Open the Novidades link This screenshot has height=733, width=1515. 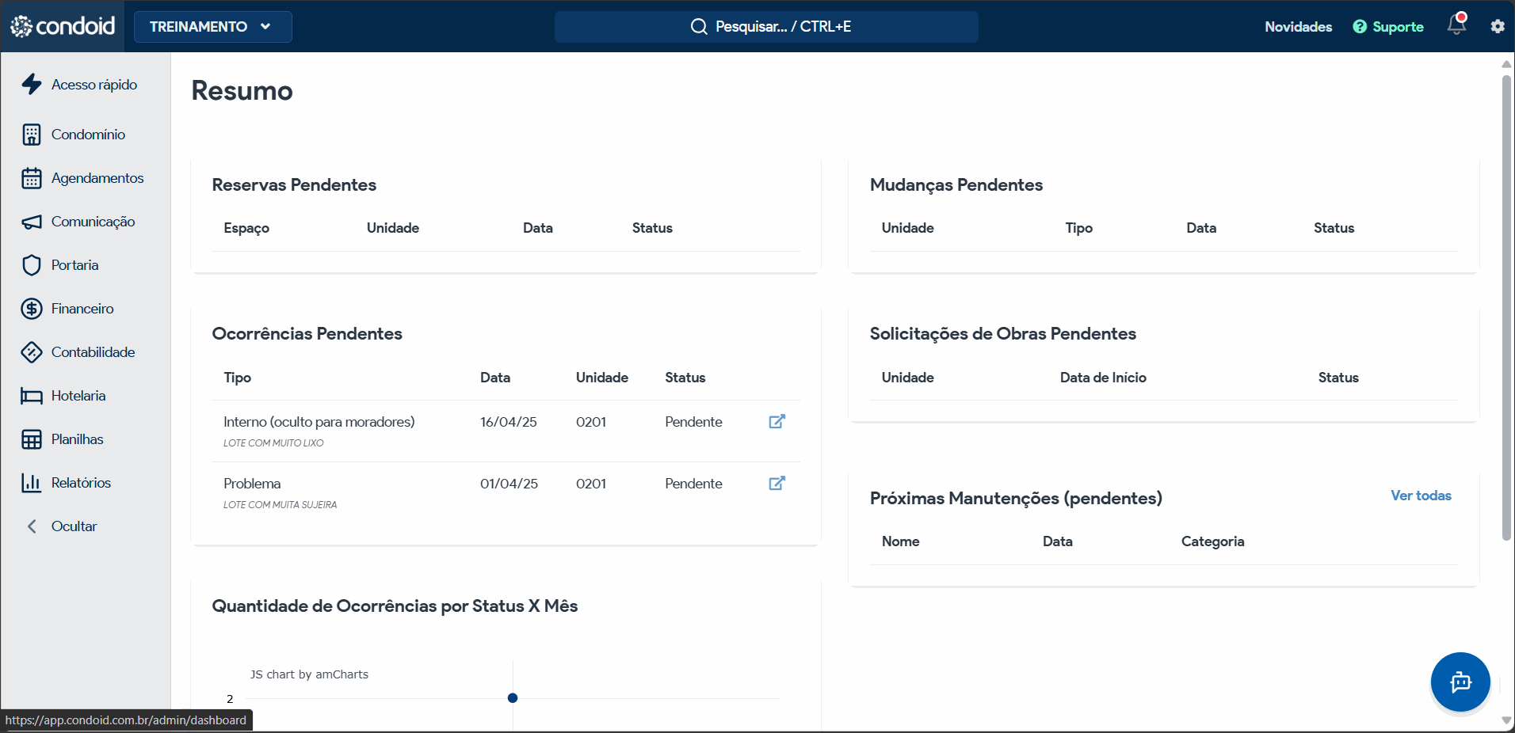1298,27
